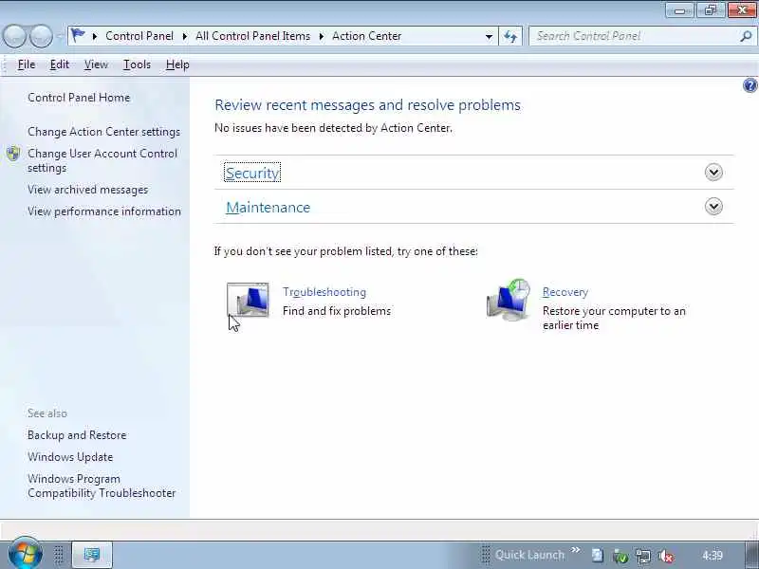Open Windows Update link
This screenshot has height=569, width=759.
[x=70, y=457]
